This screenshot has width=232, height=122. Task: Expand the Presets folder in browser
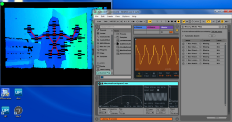(x=115, y=34)
